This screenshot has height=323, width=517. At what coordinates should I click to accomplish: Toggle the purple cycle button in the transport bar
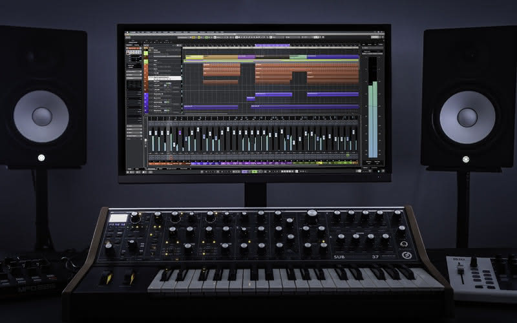click(x=245, y=171)
